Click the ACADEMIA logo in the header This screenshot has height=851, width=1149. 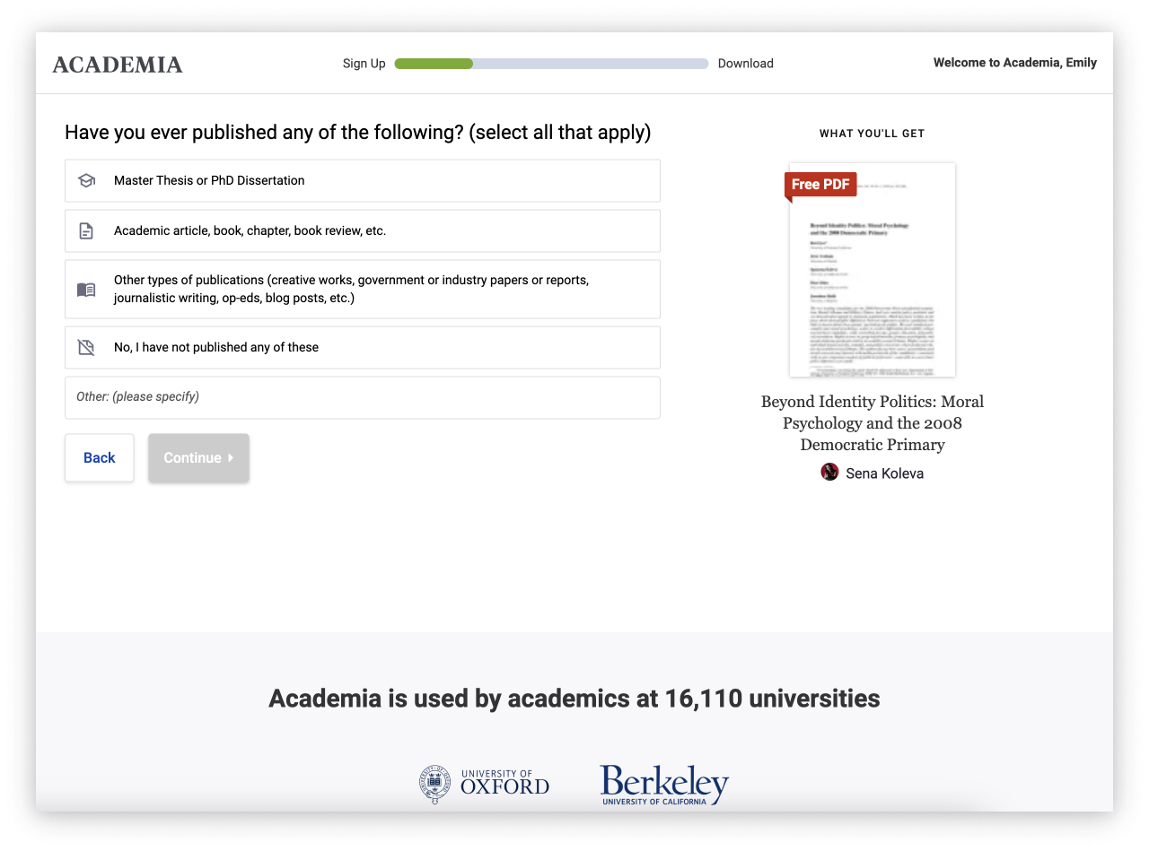click(118, 65)
